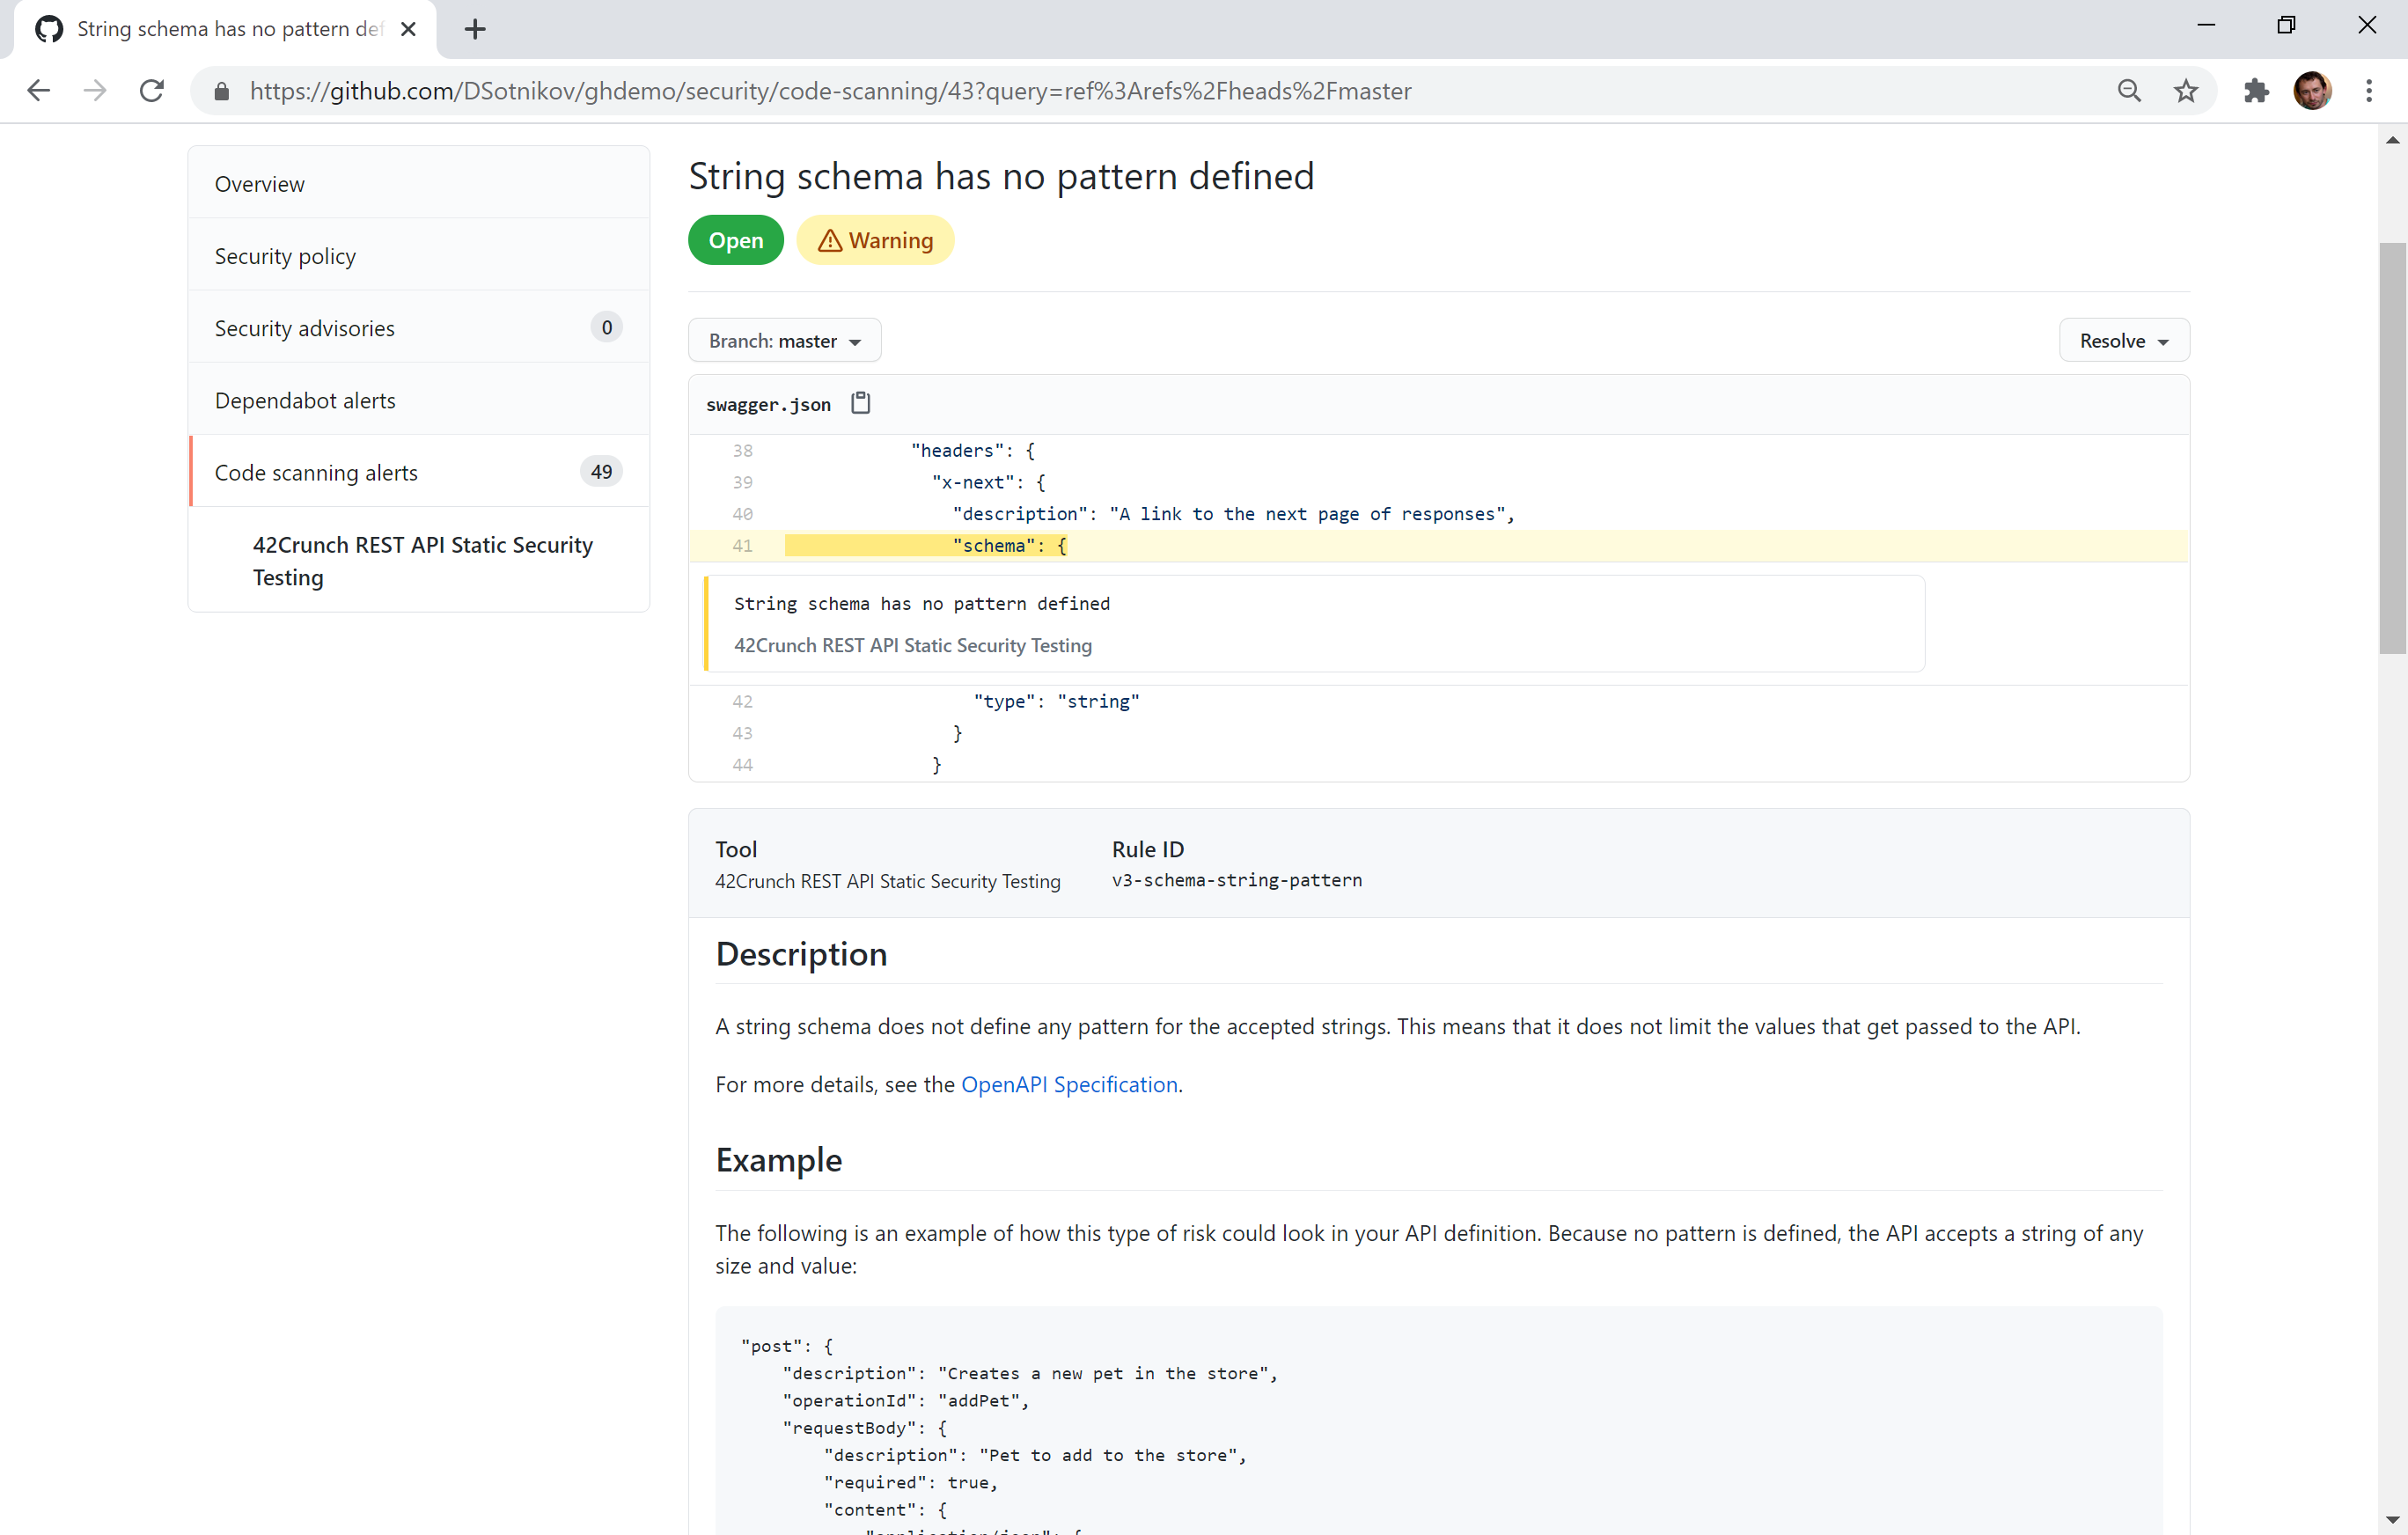Open the Chrome profile avatar

2312,91
